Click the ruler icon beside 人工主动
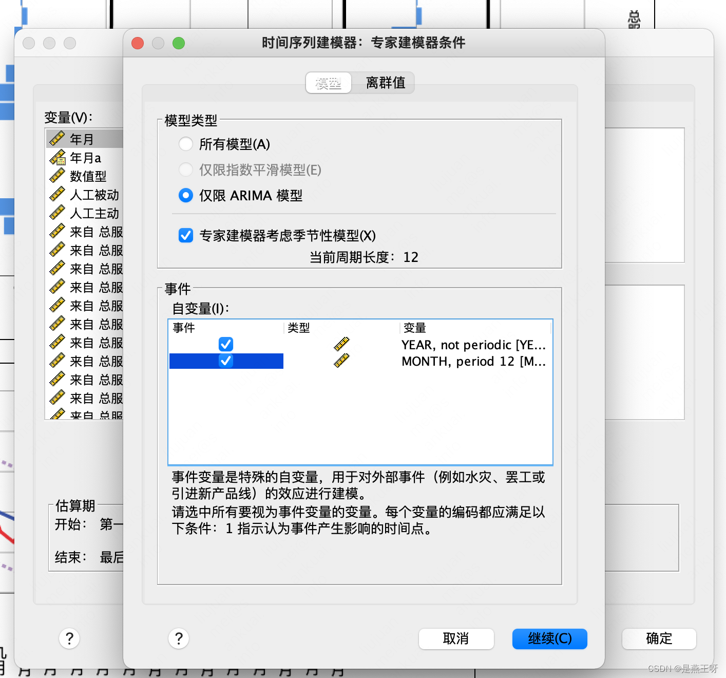The image size is (726, 678). (x=57, y=213)
